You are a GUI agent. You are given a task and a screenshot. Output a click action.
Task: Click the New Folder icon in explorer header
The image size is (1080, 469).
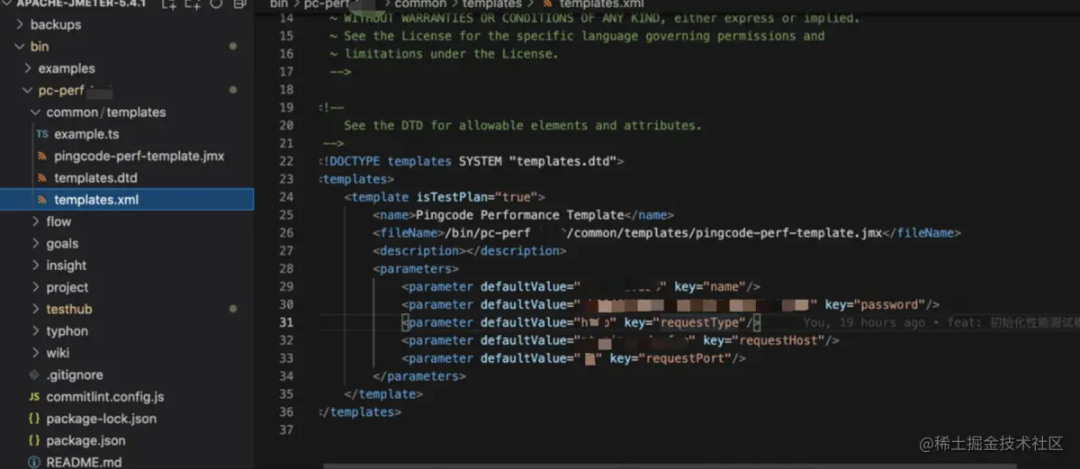click(x=193, y=5)
